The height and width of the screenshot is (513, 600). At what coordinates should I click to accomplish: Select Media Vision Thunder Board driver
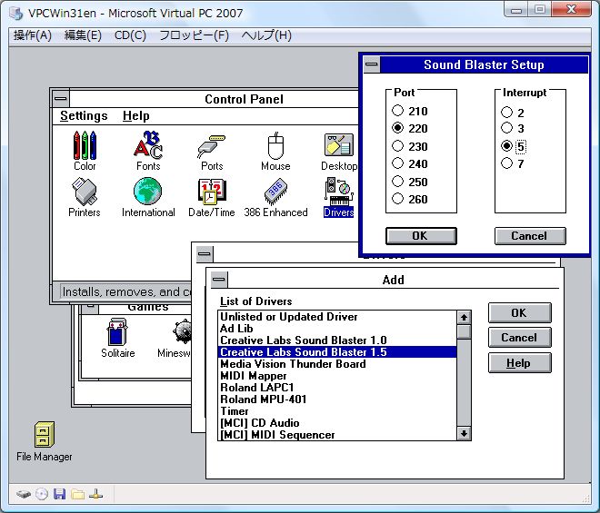coord(337,364)
